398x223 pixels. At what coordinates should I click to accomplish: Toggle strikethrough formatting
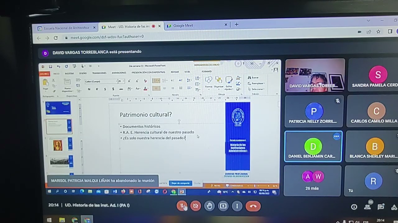pos(121,89)
